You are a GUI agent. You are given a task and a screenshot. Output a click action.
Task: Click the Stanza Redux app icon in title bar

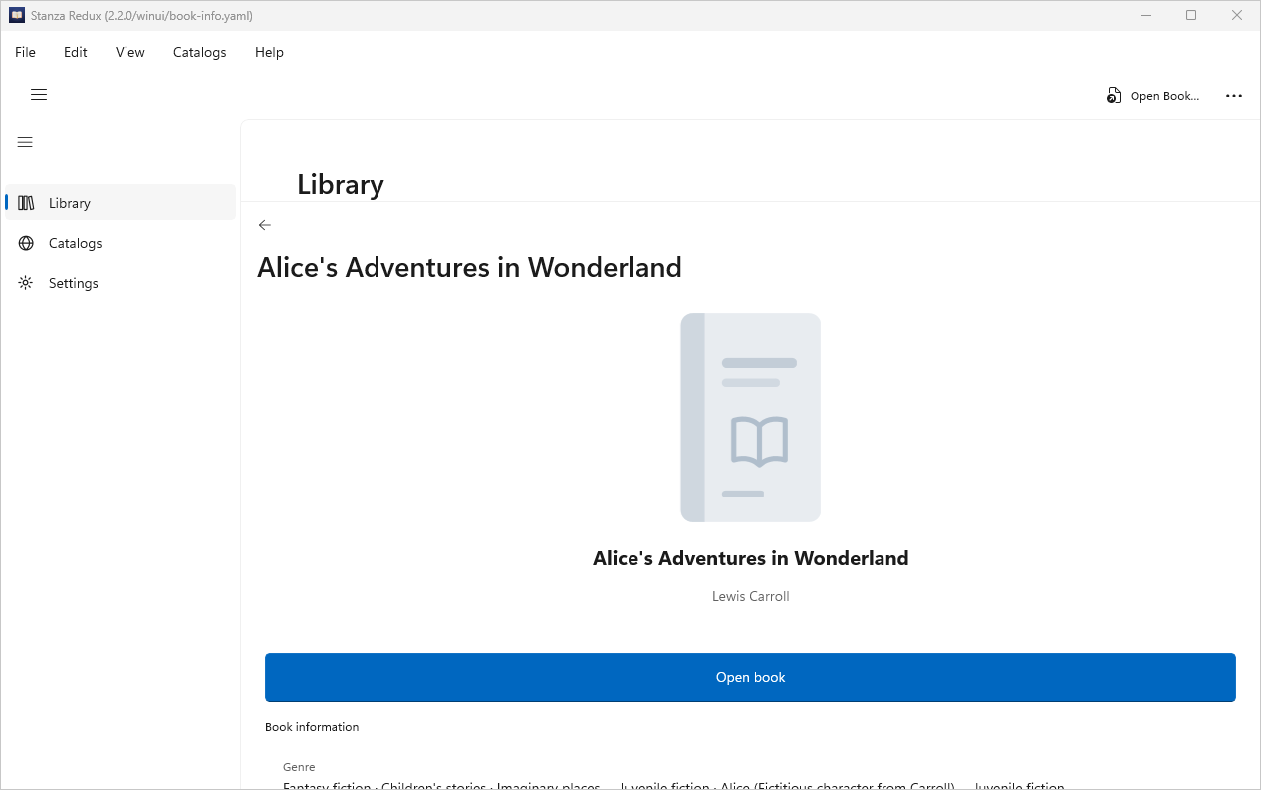[17, 15]
